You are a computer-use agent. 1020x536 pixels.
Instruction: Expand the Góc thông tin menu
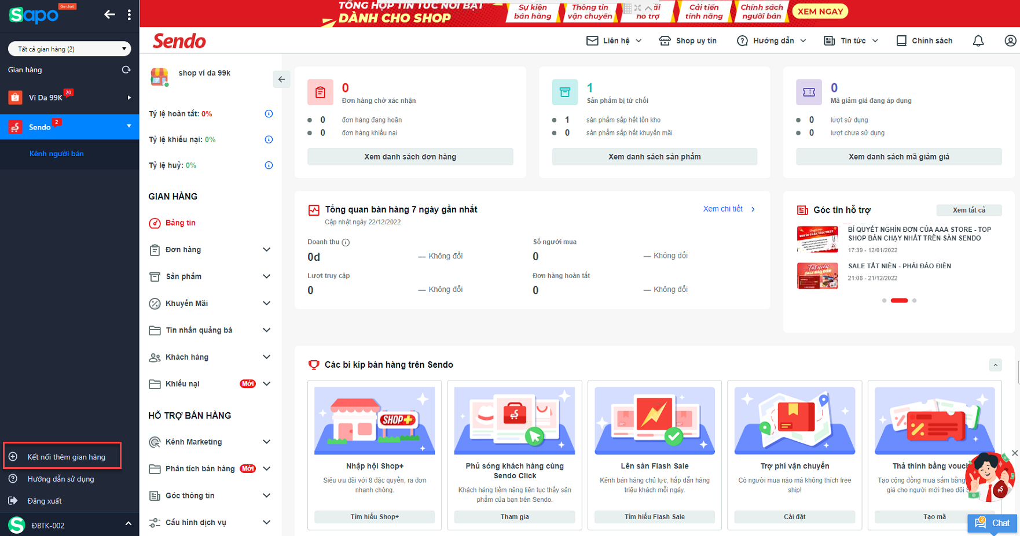pos(266,496)
